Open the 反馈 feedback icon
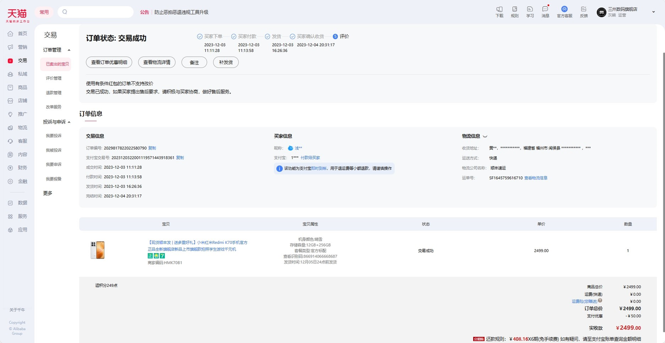 pos(583,9)
